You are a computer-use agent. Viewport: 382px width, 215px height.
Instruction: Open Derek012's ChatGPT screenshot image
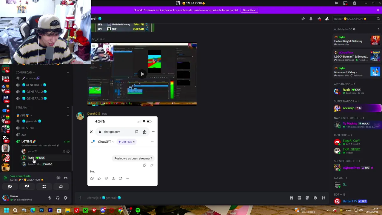pos(122,151)
